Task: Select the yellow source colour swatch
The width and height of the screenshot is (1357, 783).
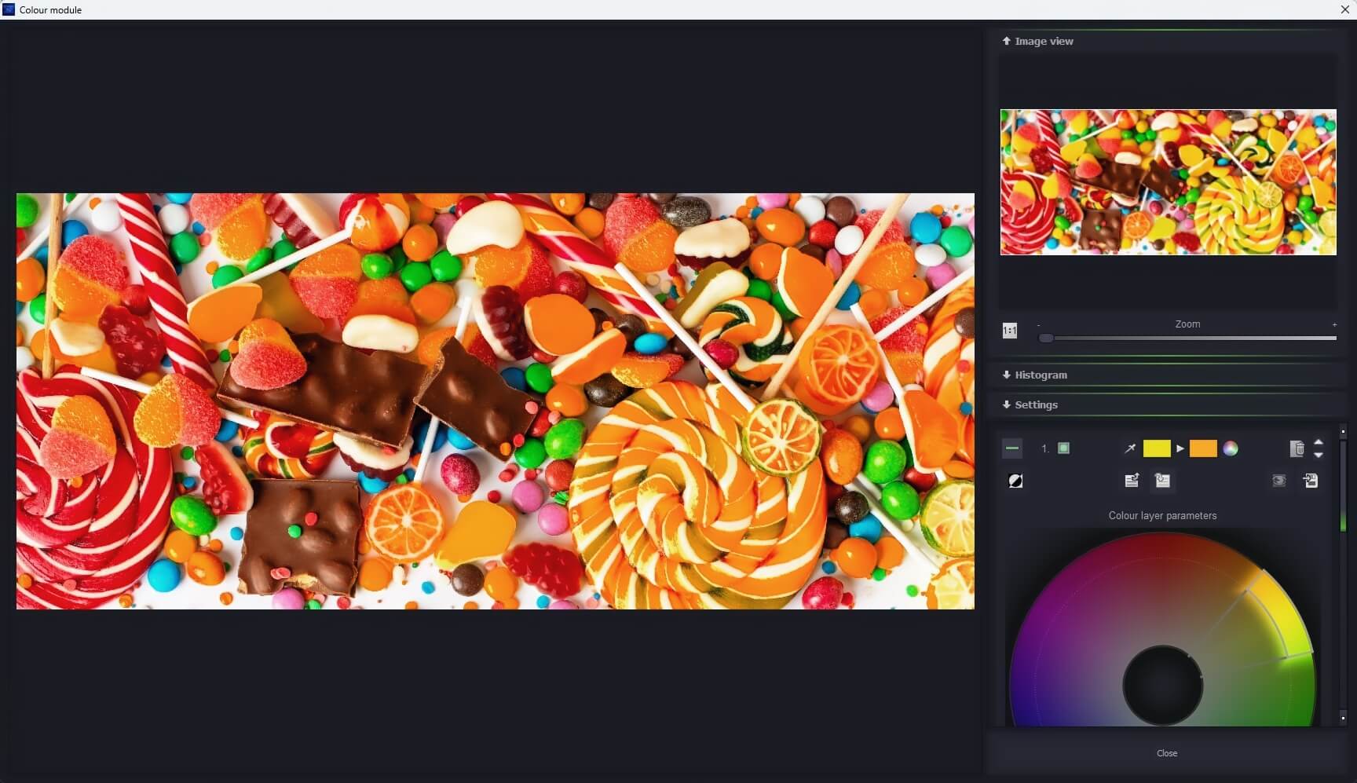Action: click(x=1158, y=448)
